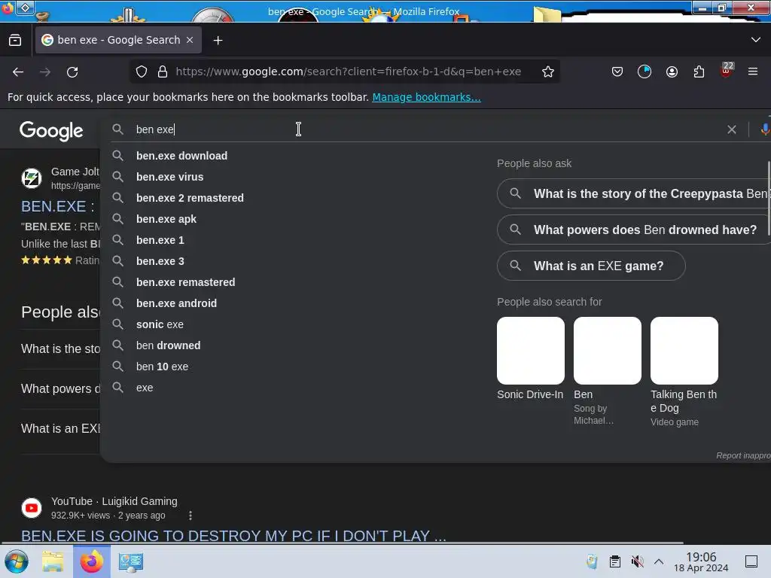This screenshot has height=578, width=771.
Task: Select suggestion ben.exe 3
Action: tap(160, 261)
